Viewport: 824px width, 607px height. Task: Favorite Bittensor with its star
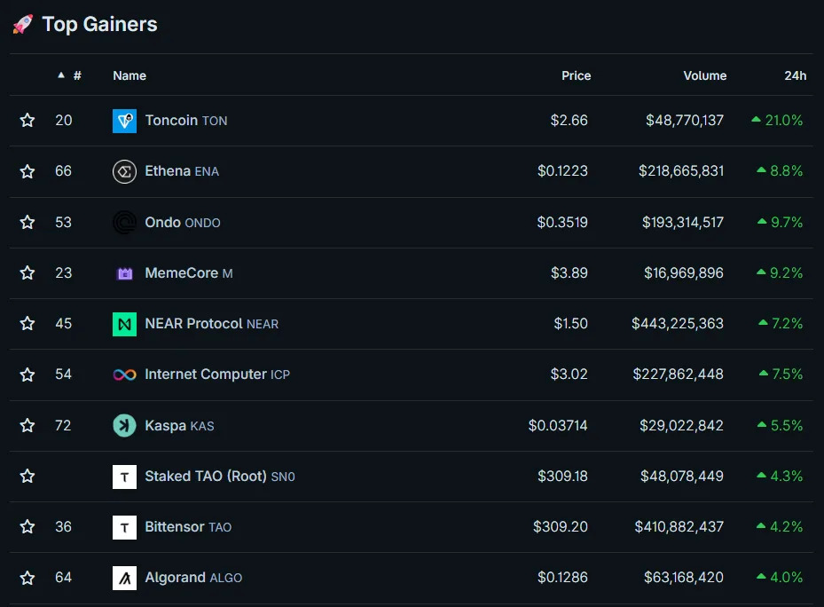tap(27, 526)
